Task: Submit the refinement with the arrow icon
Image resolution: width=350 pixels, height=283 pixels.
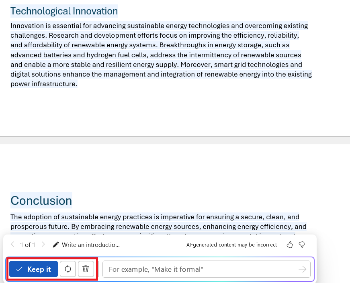Action: (x=303, y=269)
